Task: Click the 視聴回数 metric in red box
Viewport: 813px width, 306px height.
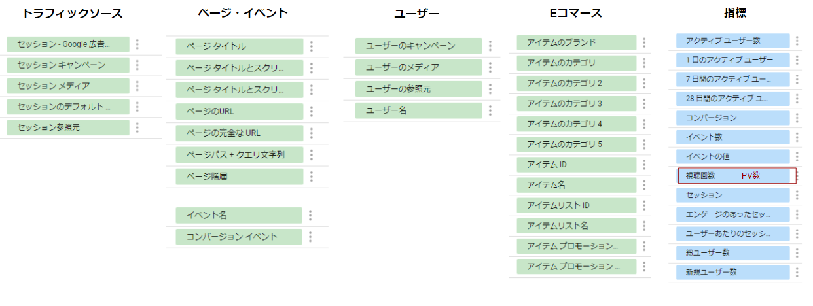Action: (736, 176)
